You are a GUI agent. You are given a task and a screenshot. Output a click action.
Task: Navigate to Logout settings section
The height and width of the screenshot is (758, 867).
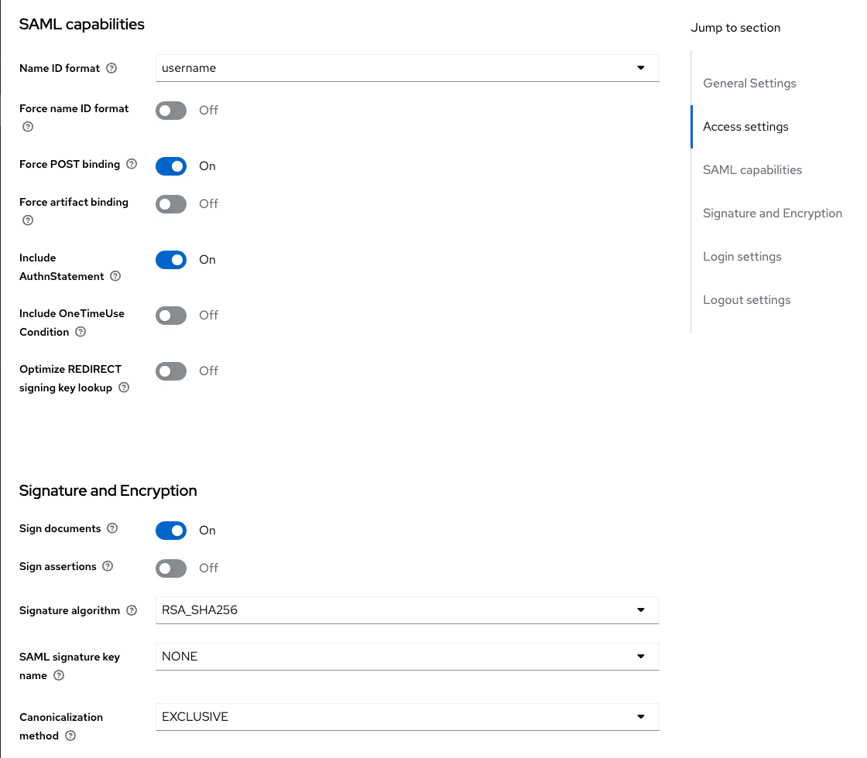746,300
